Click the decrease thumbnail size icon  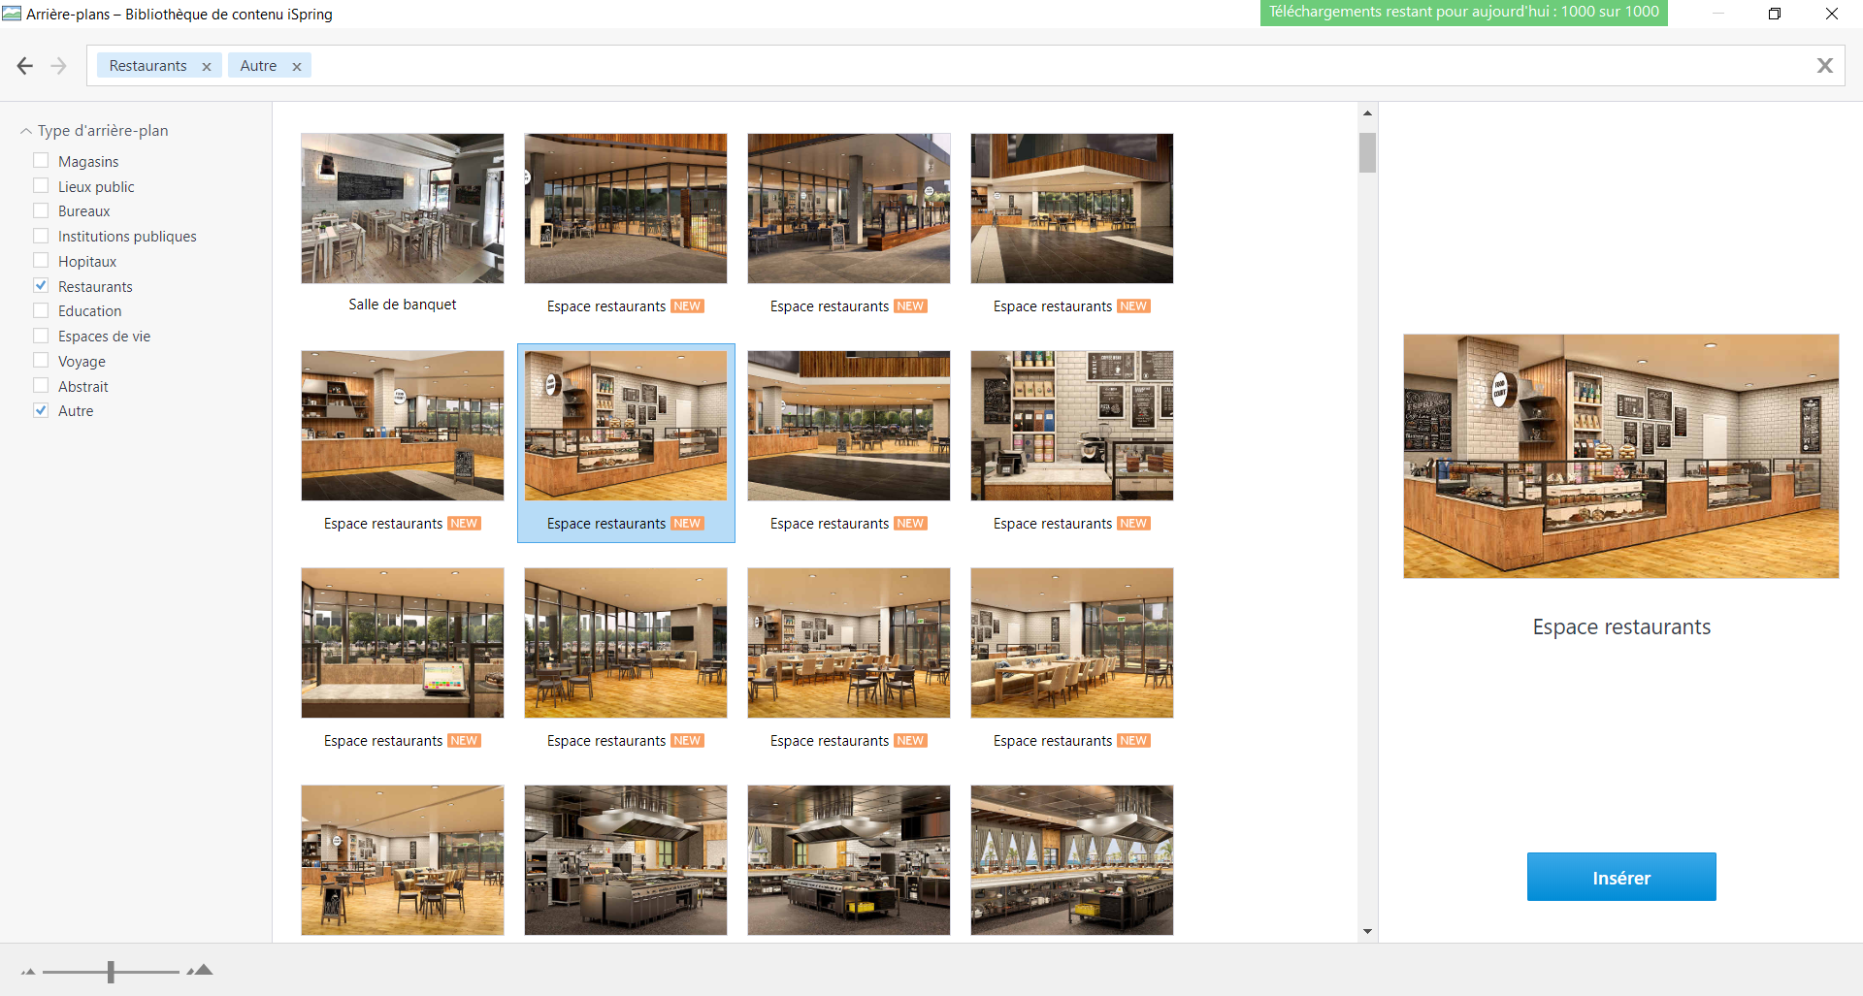tap(28, 971)
